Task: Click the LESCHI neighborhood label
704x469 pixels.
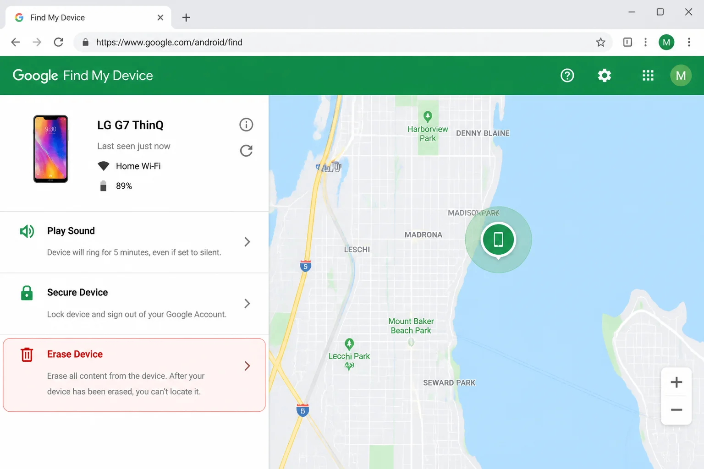Action: 357,249
